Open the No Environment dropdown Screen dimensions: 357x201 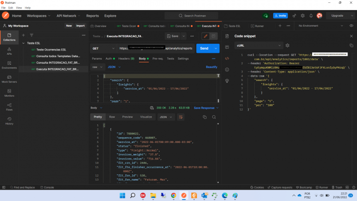click(x=321, y=26)
